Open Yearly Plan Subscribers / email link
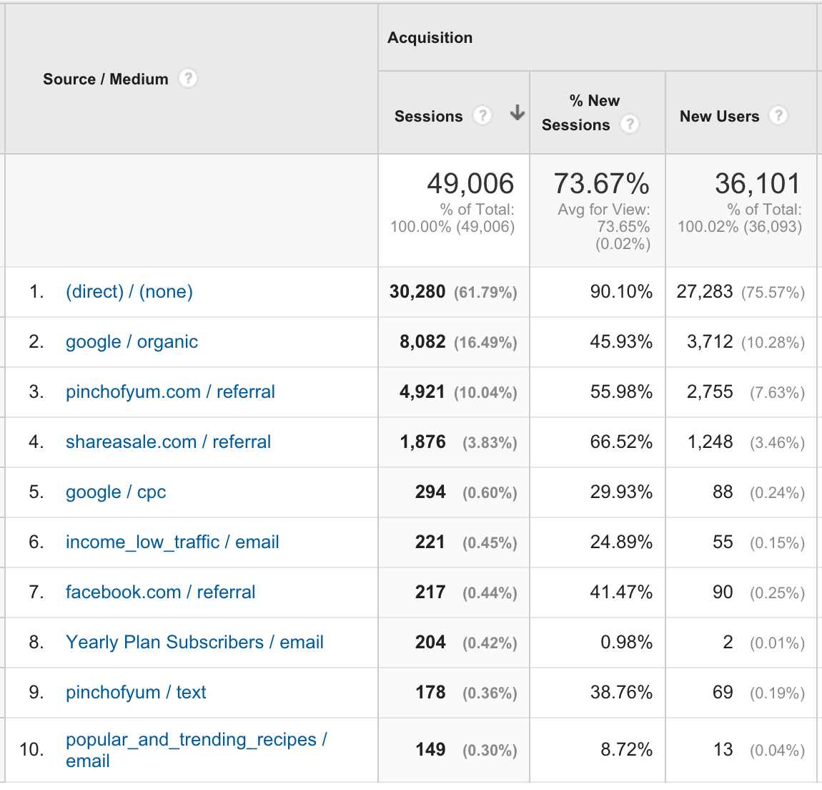Viewport: 822px width, 790px height. [x=194, y=643]
